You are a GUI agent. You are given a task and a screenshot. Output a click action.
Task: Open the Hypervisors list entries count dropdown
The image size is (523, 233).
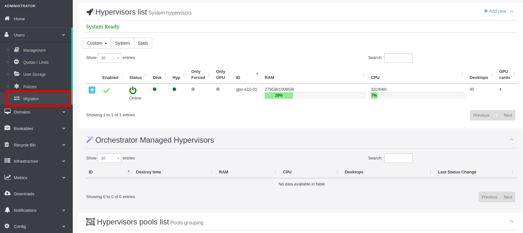coord(109,58)
